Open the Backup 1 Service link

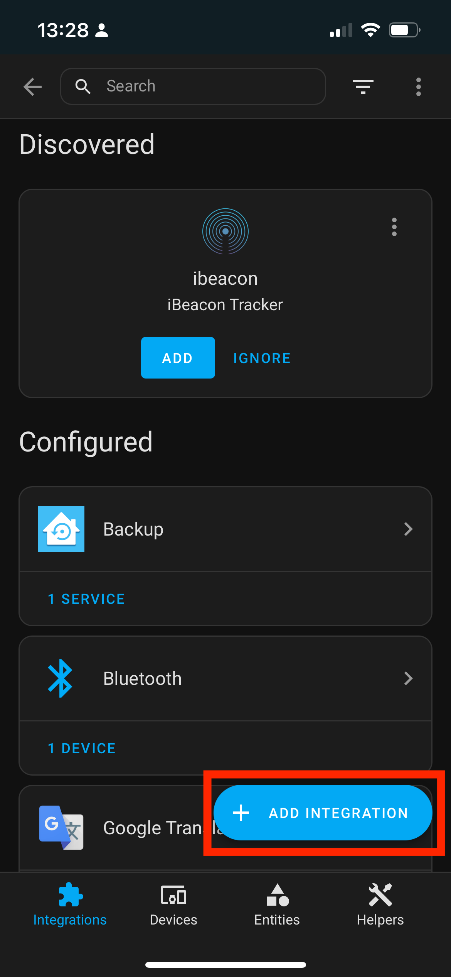(86, 599)
